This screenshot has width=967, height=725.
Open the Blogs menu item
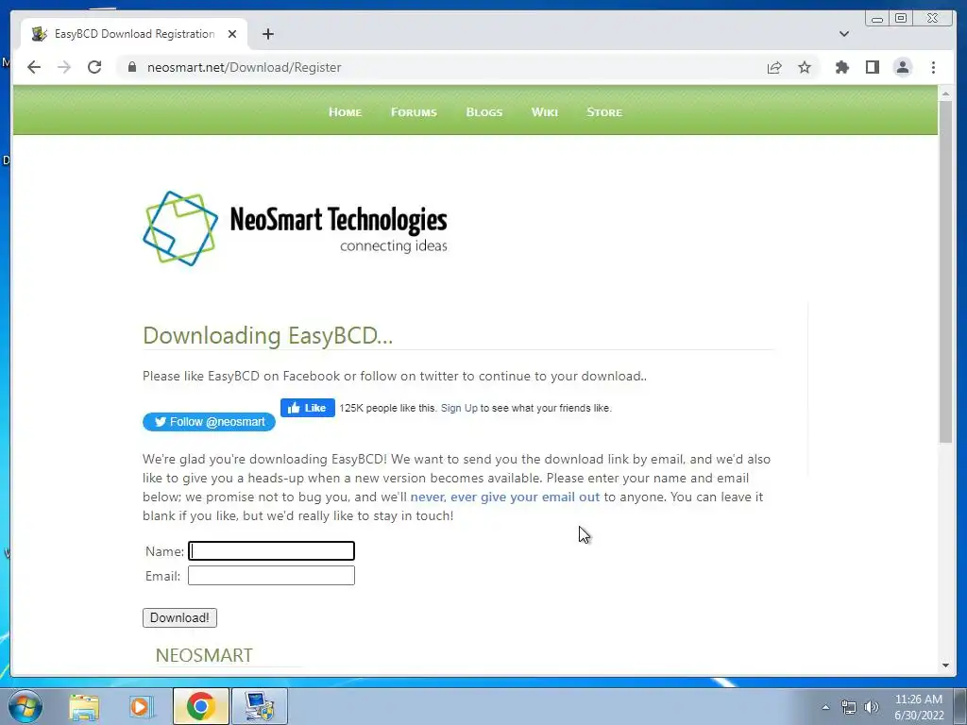[484, 112]
